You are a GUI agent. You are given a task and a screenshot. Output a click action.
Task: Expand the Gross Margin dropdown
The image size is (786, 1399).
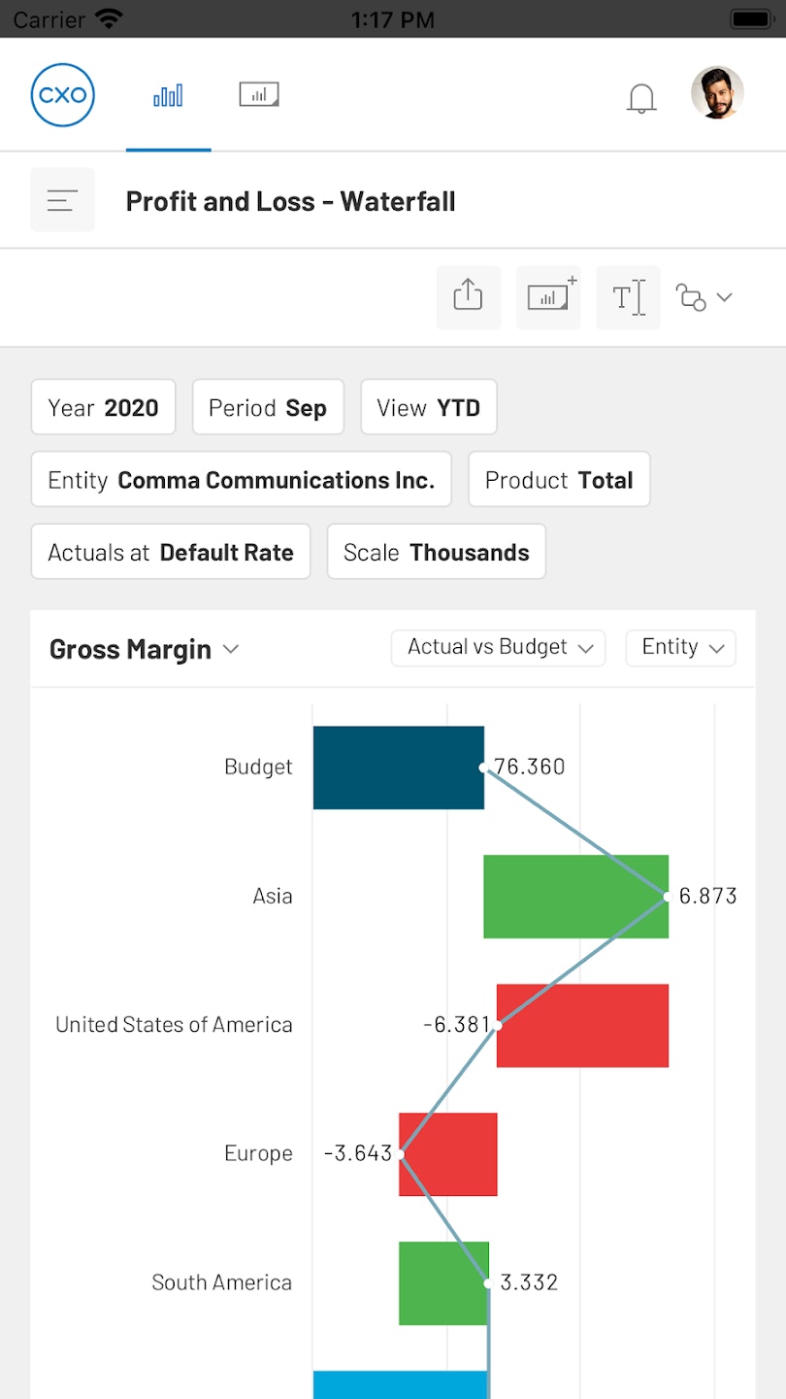click(144, 649)
